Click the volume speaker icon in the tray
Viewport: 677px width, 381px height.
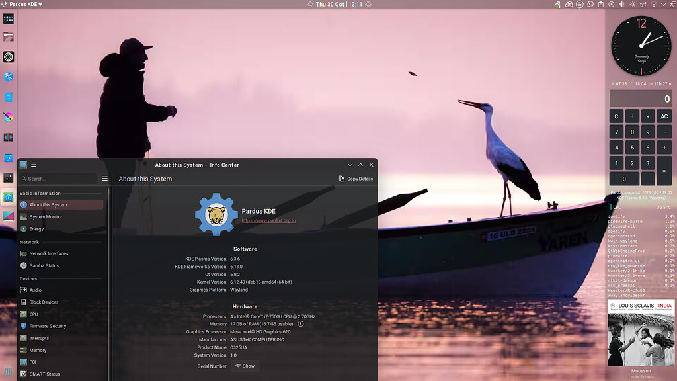[x=621, y=4]
